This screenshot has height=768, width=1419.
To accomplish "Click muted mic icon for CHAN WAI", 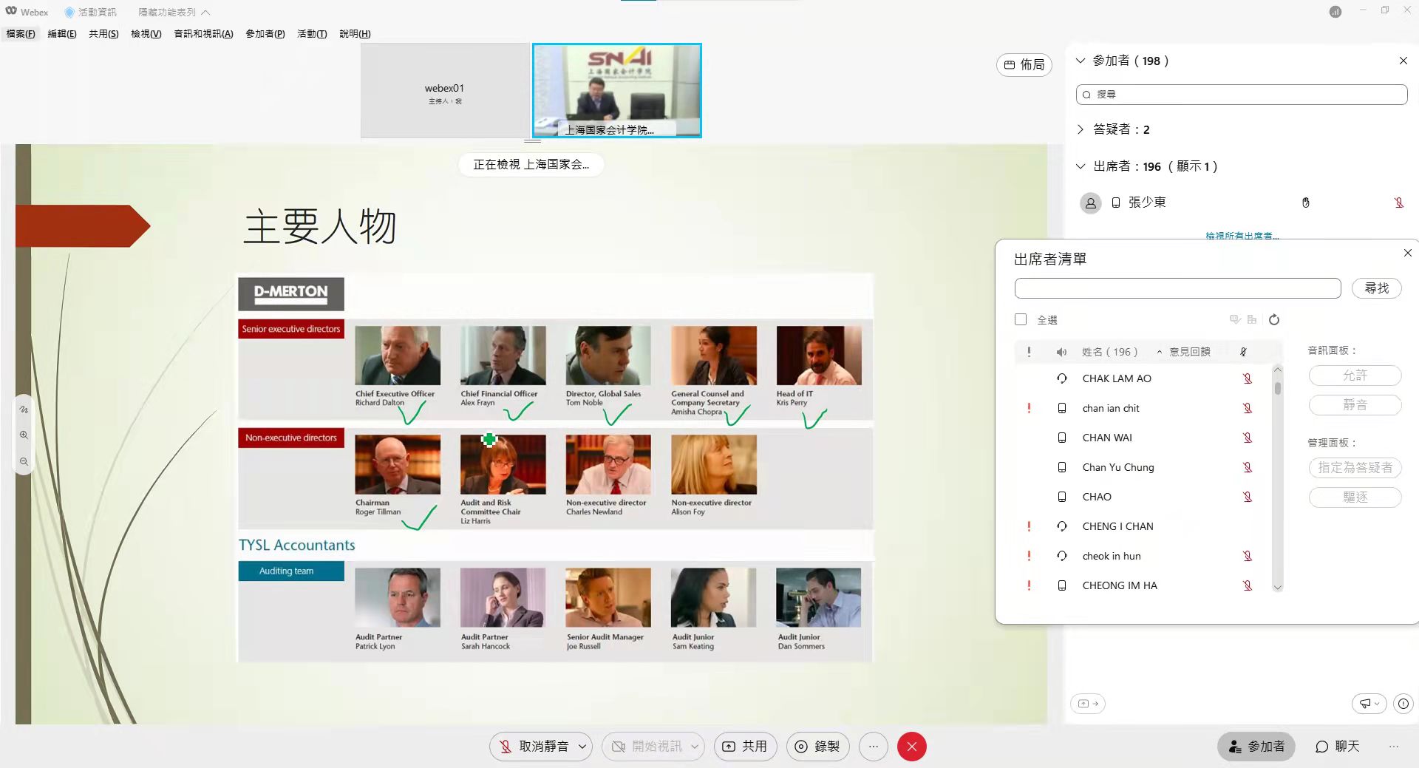I will [x=1248, y=438].
